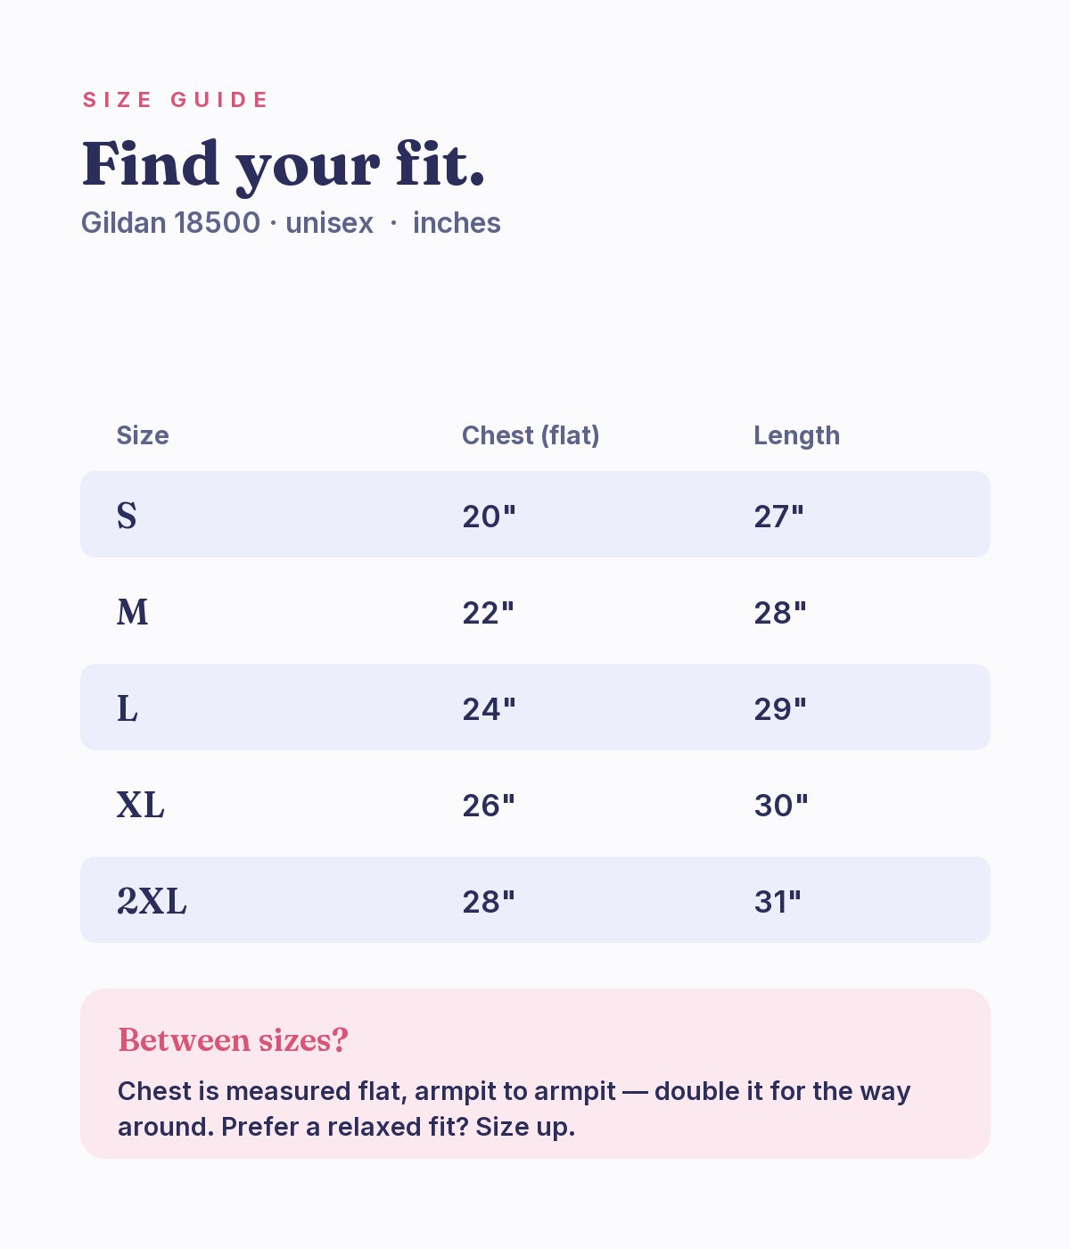Click the 'inches' unit label
The width and height of the screenshot is (1070, 1249).
coord(457,222)
